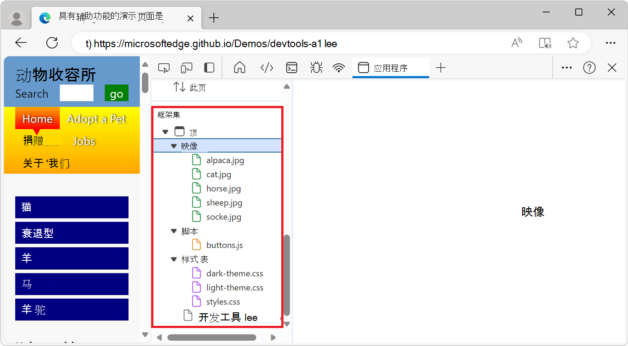Open the Sources bug icon
Screen dimensions: 628x346
click(316, 68)
